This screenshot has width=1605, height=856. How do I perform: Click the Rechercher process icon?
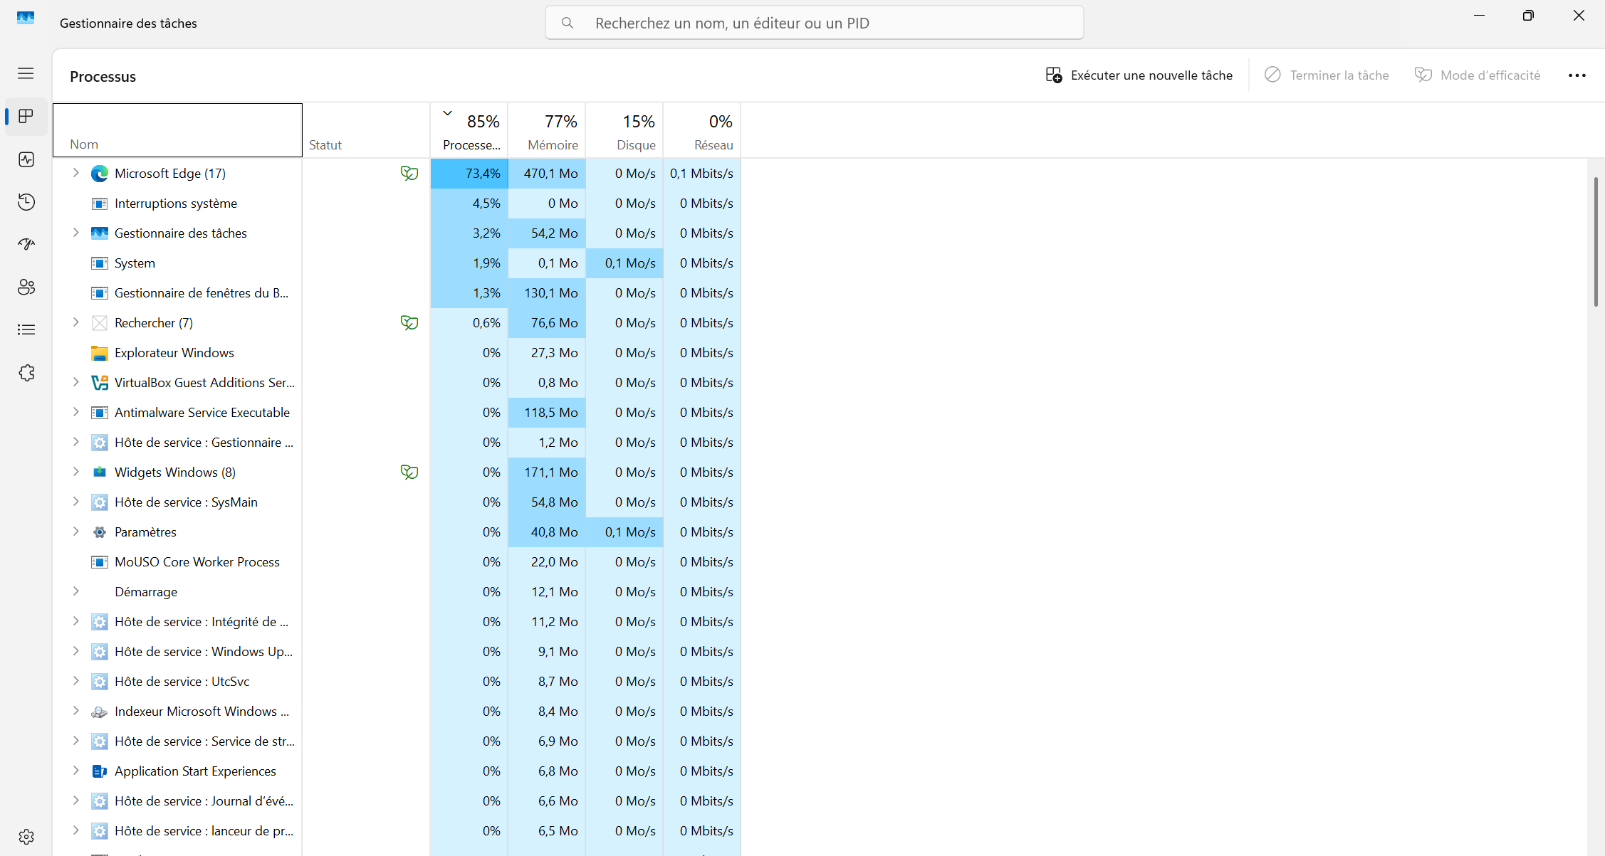pos(100,323)
